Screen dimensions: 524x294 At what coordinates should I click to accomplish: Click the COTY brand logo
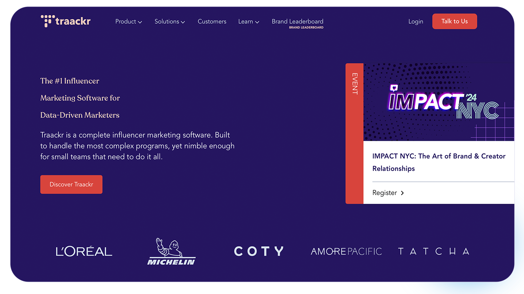259,251
